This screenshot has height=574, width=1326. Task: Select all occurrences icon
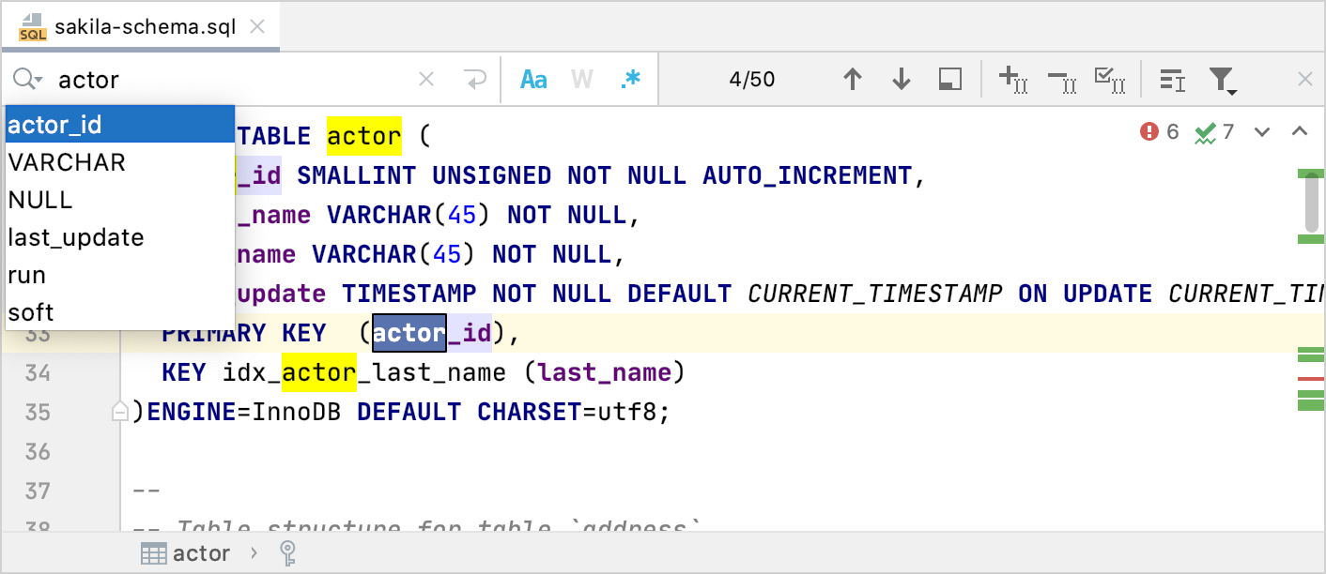1110,80
